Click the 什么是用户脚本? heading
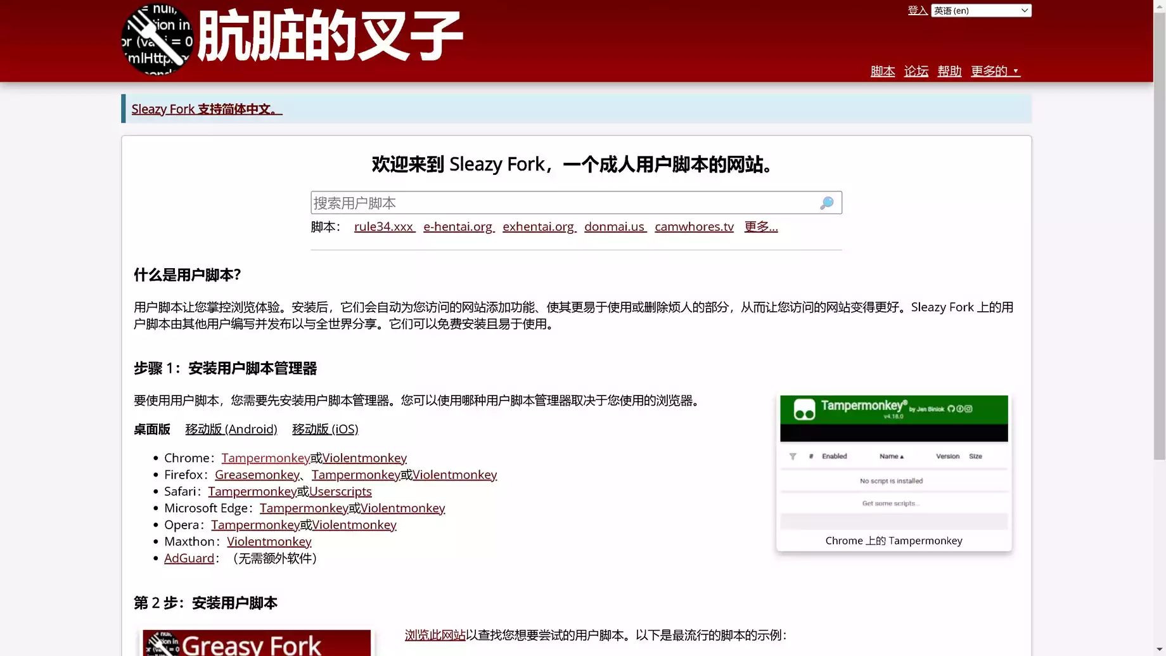Screen dimensions: 1166x656 [187, 275]
